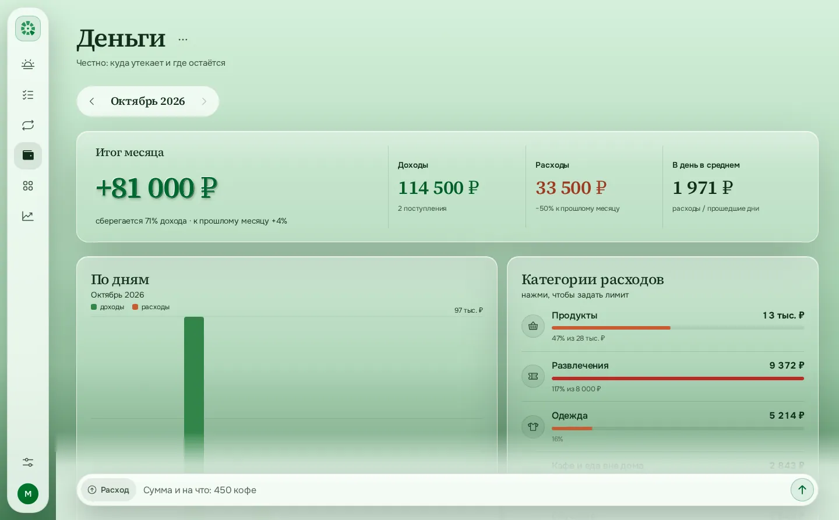
Task: Select the Развлечения category name
Action: pos(580,366)
